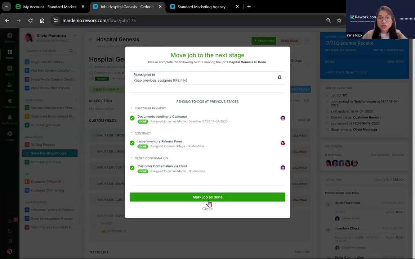Click James Martin's avatar on Documents sending to Customer
Image resolution: width=415 pixels, height=259 pixels.
click(283, 118)
